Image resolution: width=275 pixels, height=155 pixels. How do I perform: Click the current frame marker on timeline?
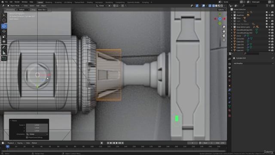[x=8, y=146]
